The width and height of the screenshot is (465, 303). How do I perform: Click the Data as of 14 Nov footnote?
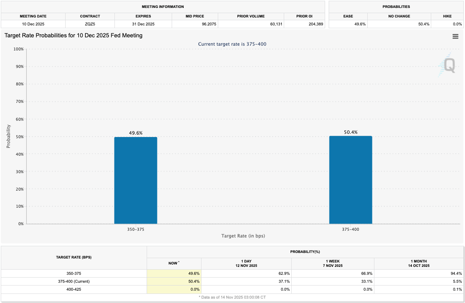pyautogui.click(x=232, y=297)
